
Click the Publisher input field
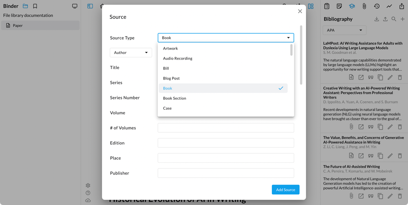(226, 173)
